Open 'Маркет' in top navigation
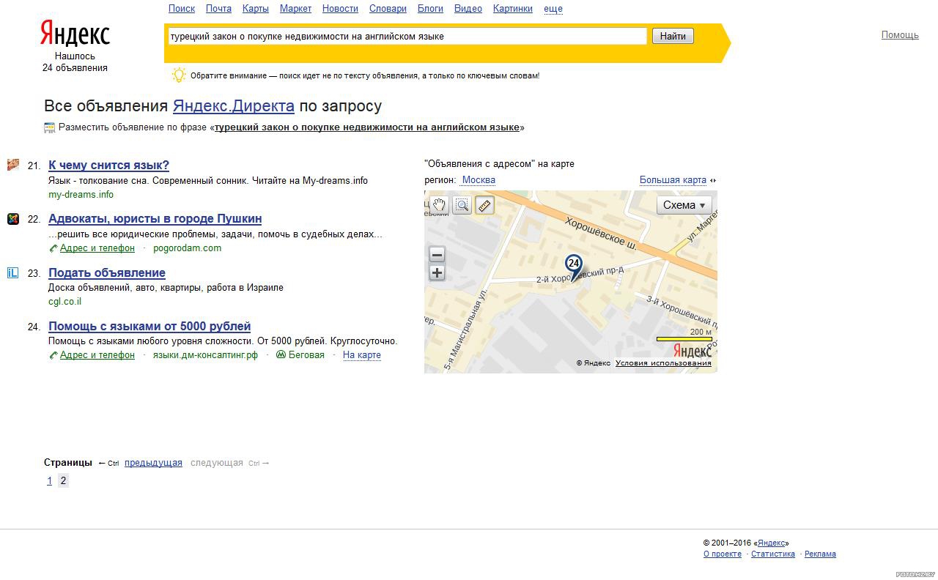This screenshot has height=580, width=938. (x=295, y=9)
